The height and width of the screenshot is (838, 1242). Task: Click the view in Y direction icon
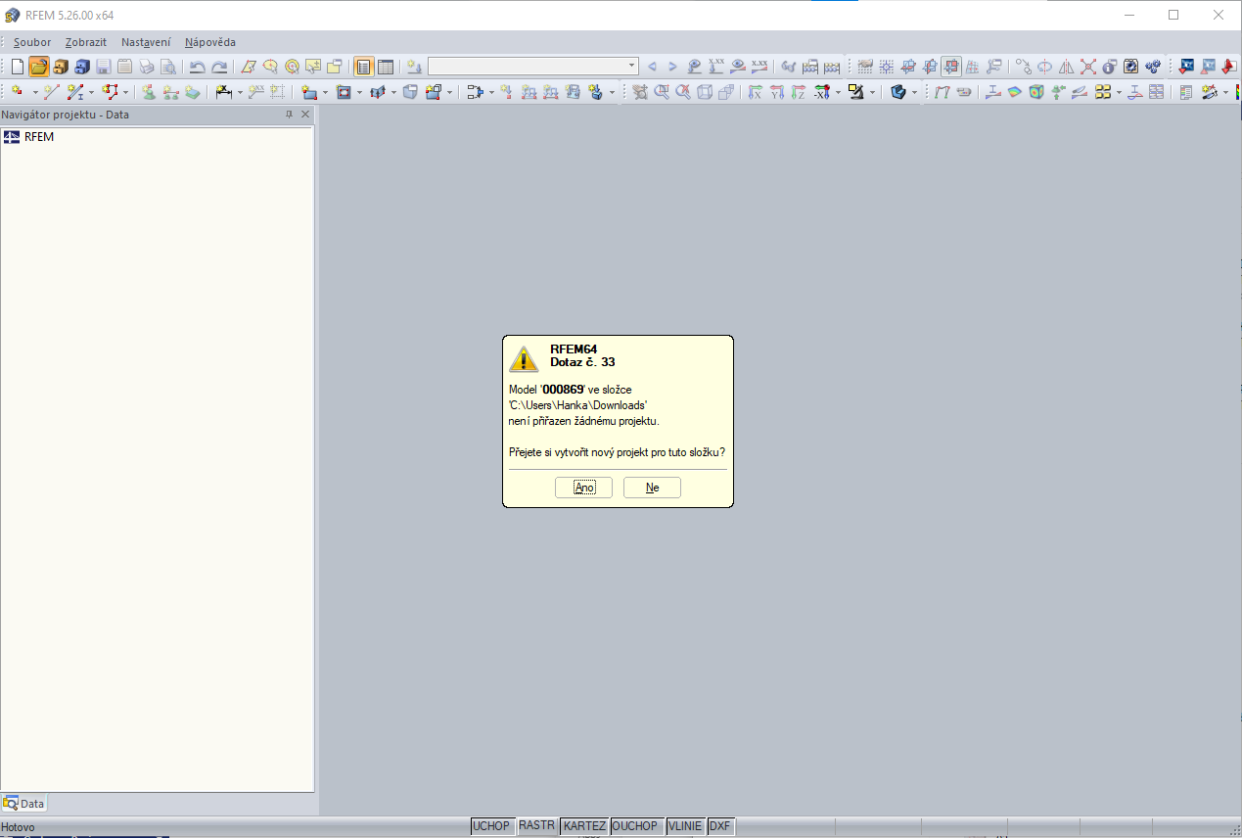(x=777, y=92)
